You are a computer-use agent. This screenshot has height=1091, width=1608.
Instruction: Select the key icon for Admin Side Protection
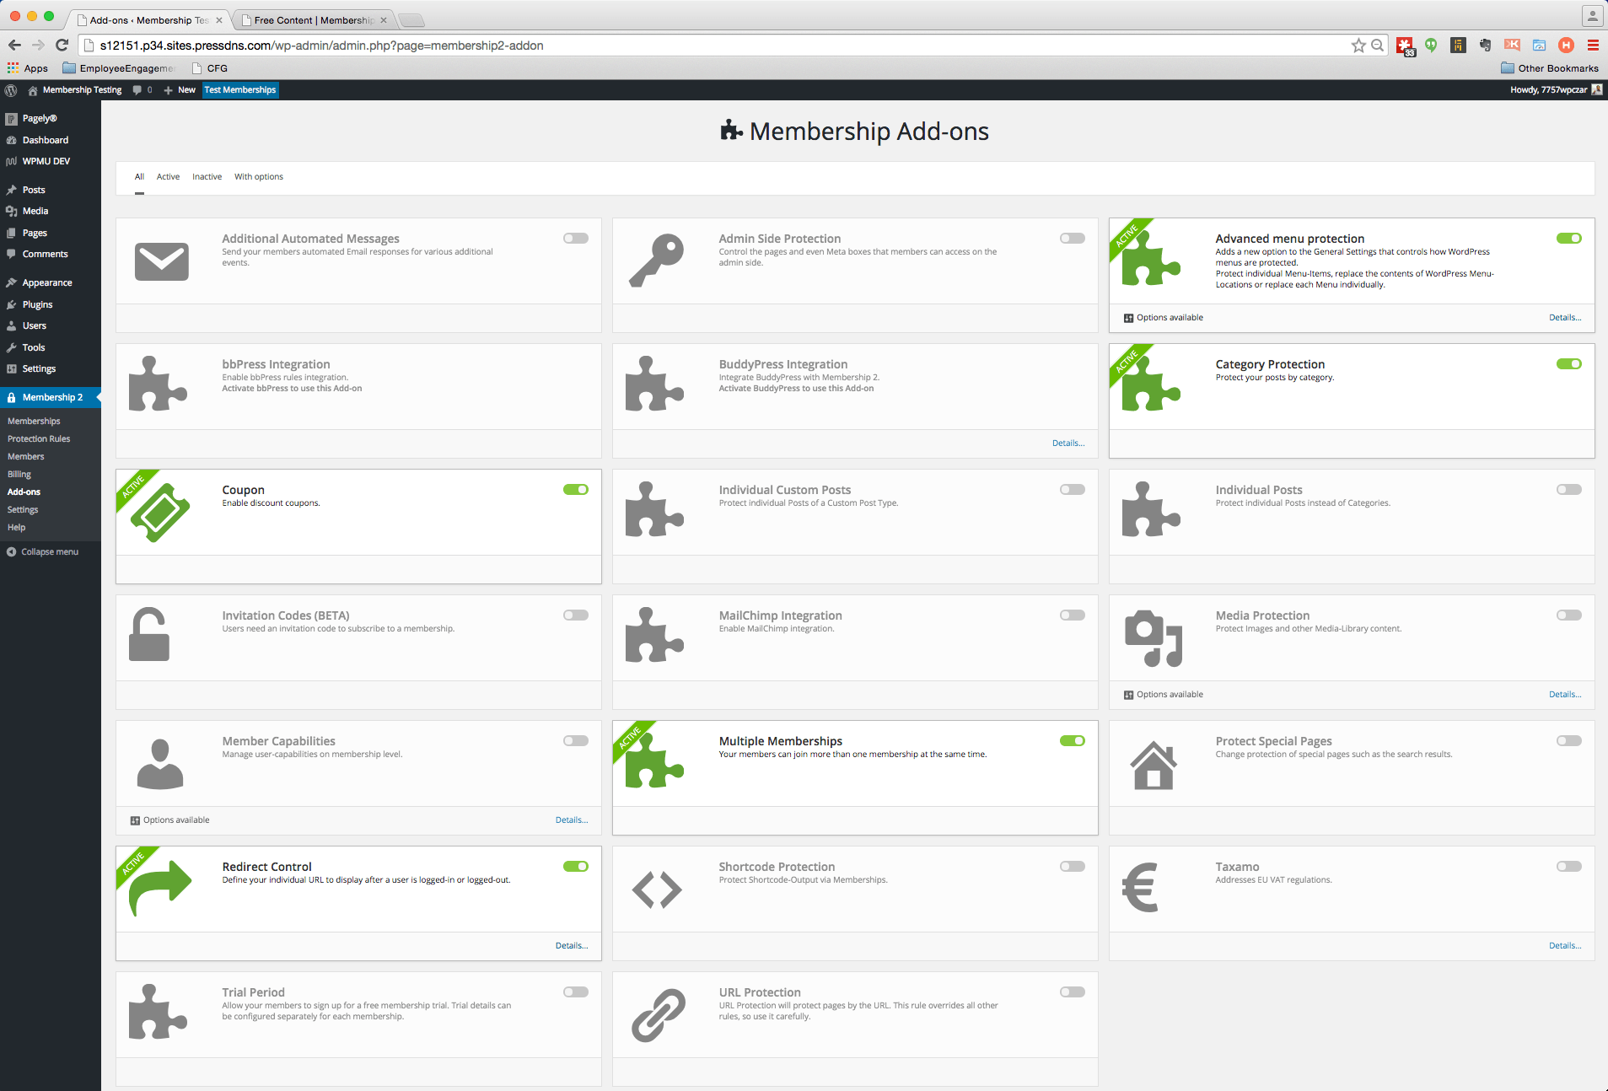pos(657,260)
